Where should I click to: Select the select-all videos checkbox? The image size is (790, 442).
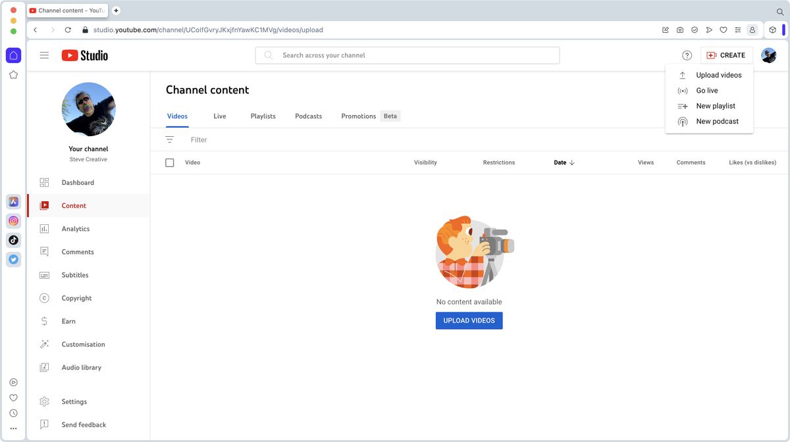coord(169,162)
